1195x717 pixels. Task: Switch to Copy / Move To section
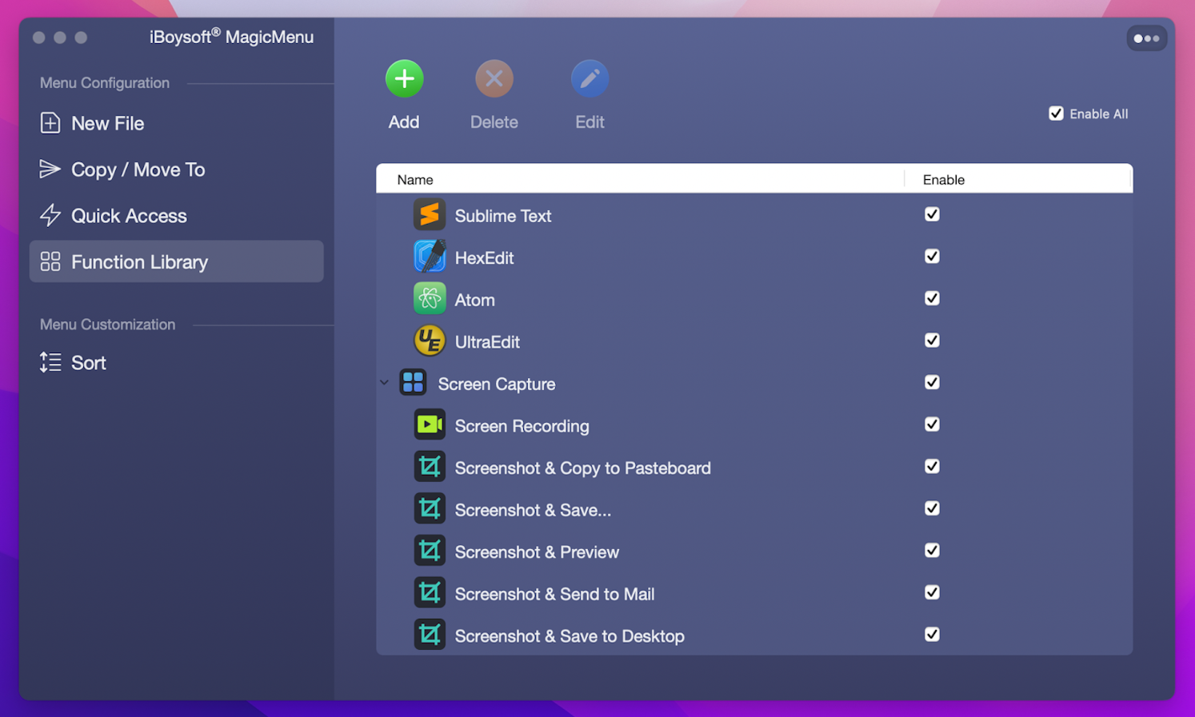pos(137,169)
